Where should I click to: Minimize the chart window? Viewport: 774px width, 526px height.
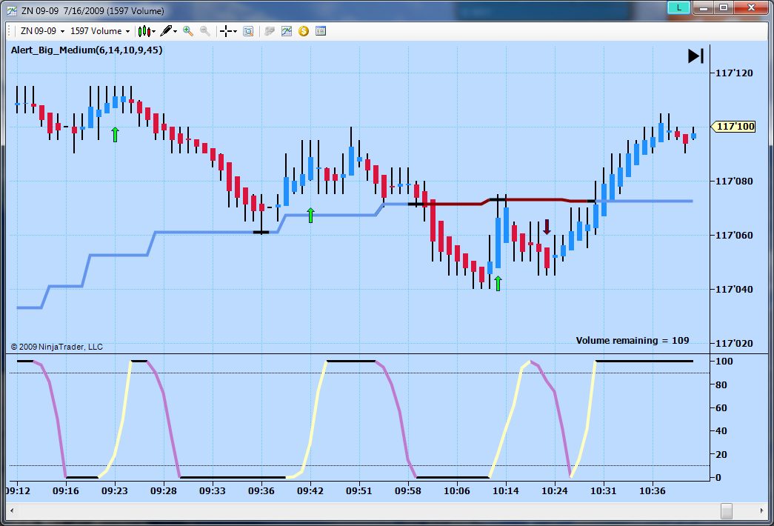tap(704, 7)
